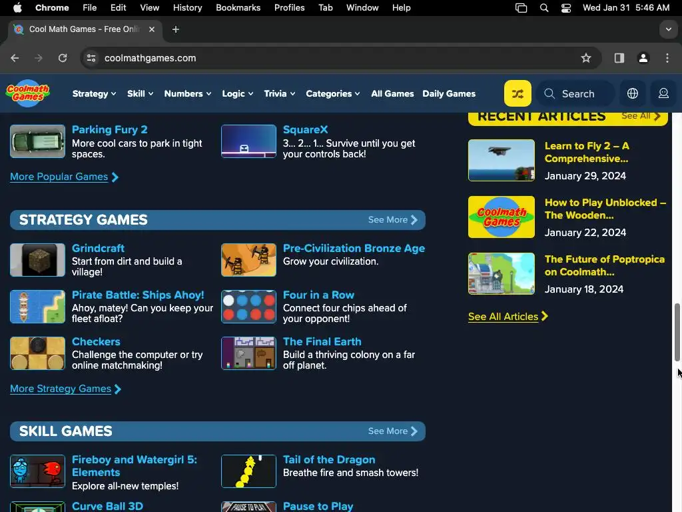Click See More in Skill Games header
Viewport: 682px width, 512px height.
tap(393, 431)
